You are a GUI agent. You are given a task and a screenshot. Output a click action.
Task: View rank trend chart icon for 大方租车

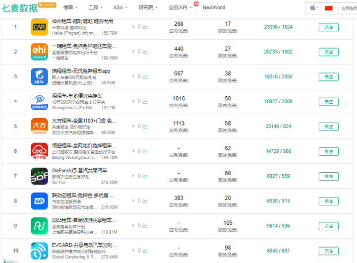point(145,126)
